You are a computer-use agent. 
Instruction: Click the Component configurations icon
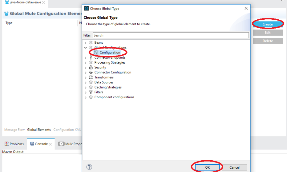[91, 97]
